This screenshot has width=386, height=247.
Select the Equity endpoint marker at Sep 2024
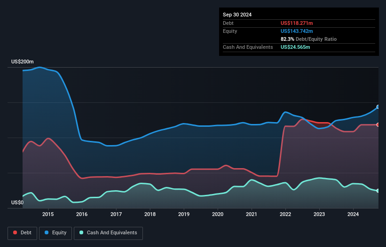[x=378, y=107]
